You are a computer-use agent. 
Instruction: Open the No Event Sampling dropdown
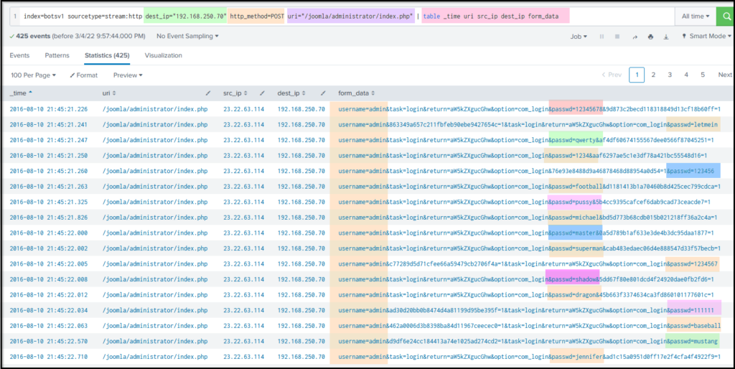coord(187,36)
